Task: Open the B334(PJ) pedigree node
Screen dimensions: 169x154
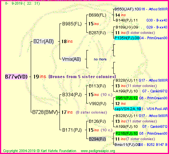Action: click(72, 95)
